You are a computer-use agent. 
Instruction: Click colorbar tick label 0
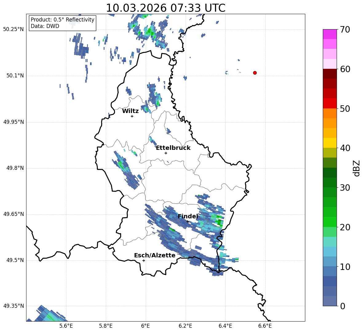coord(342,306)
